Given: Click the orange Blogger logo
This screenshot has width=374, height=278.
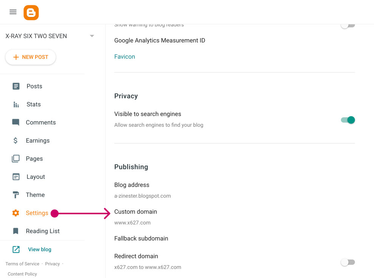Looking at the screenshot, I should 31,12.
